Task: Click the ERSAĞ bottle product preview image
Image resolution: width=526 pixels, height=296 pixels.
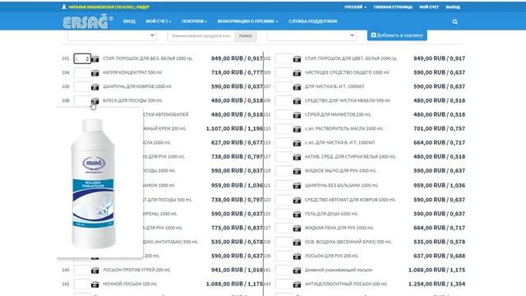Action: 93,184
